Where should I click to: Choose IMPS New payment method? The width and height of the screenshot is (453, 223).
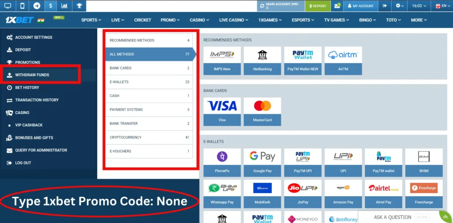coord(222,61)
